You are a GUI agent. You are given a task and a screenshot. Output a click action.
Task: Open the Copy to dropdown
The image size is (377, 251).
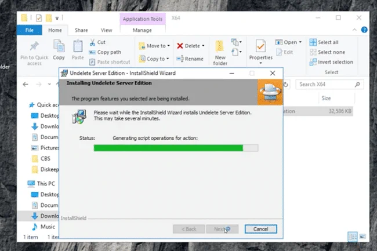[154, 59]
